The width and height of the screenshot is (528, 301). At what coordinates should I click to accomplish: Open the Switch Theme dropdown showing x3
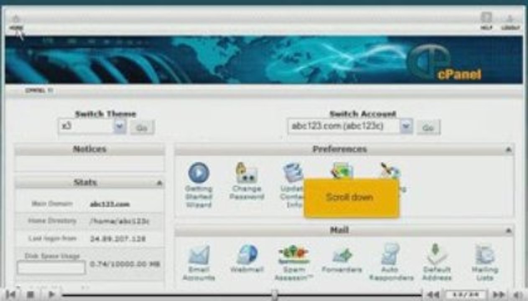92,127
